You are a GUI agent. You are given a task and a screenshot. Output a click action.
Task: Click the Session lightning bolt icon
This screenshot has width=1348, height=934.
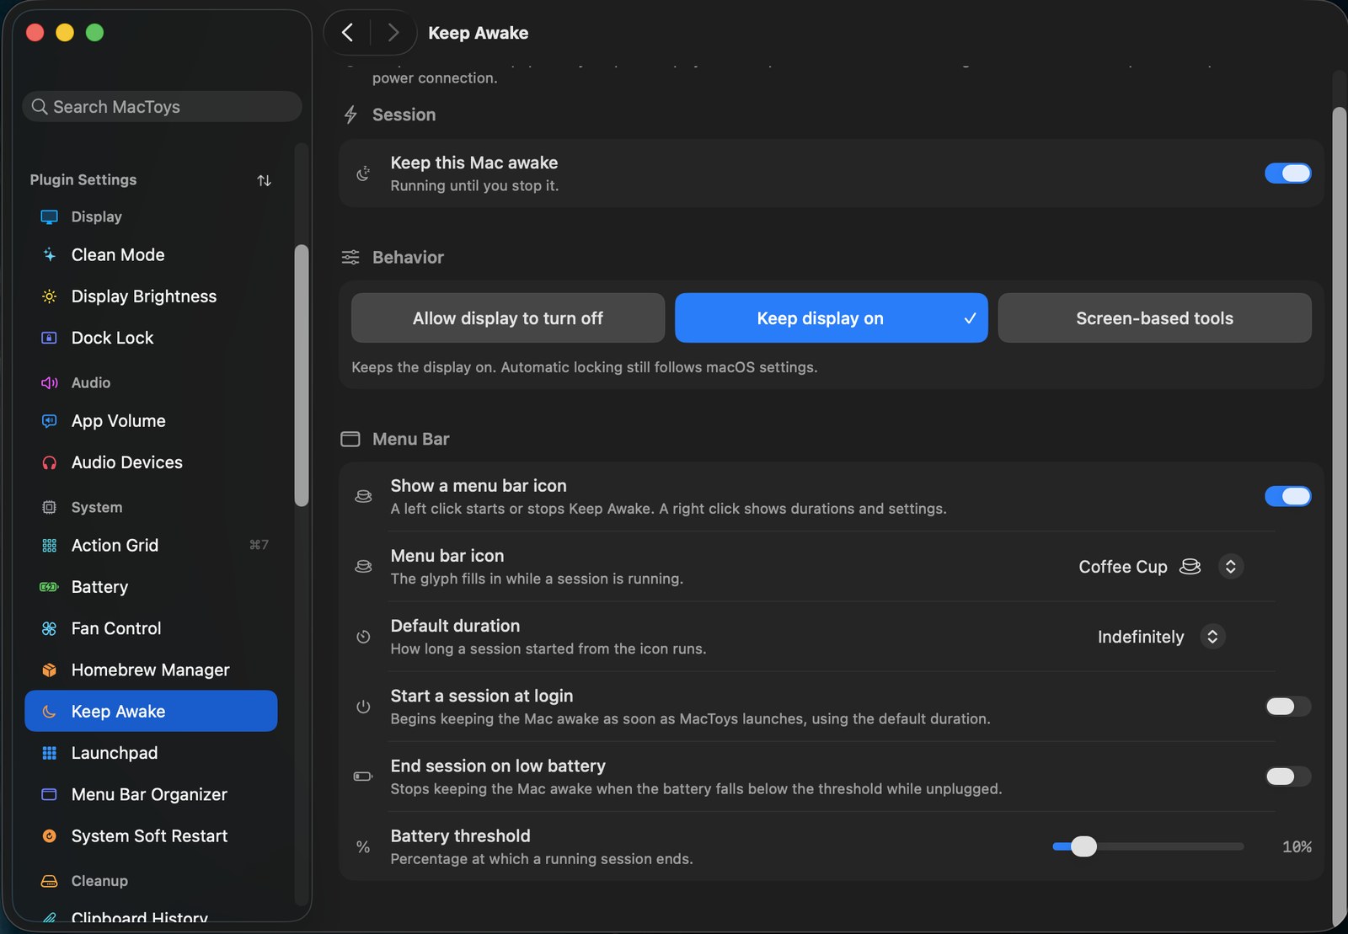click(x=351, y=115)
